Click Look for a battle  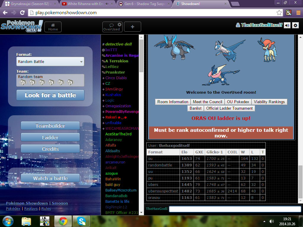click(x=50, y=95)
